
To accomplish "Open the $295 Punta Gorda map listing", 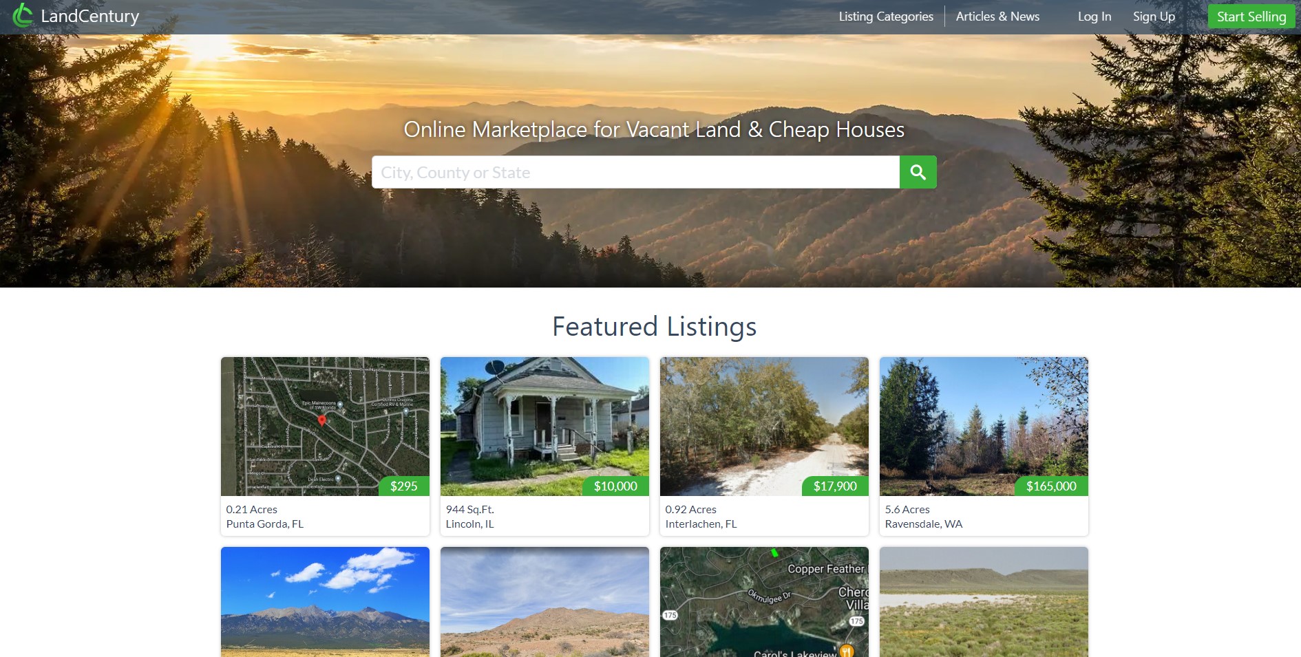I will [325, 427].
